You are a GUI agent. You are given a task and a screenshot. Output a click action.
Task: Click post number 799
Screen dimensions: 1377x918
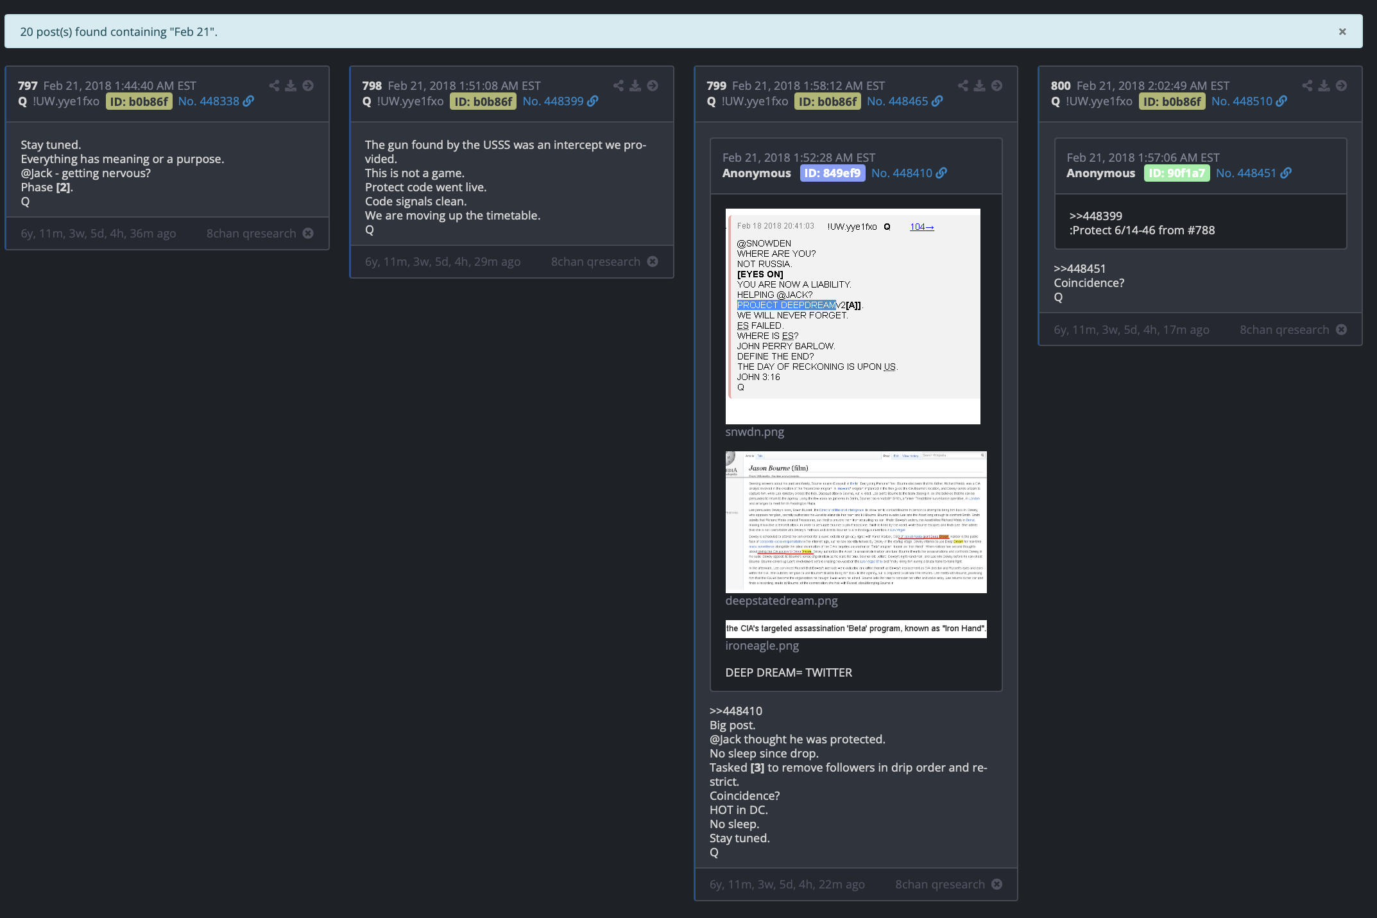coord(716,86)
